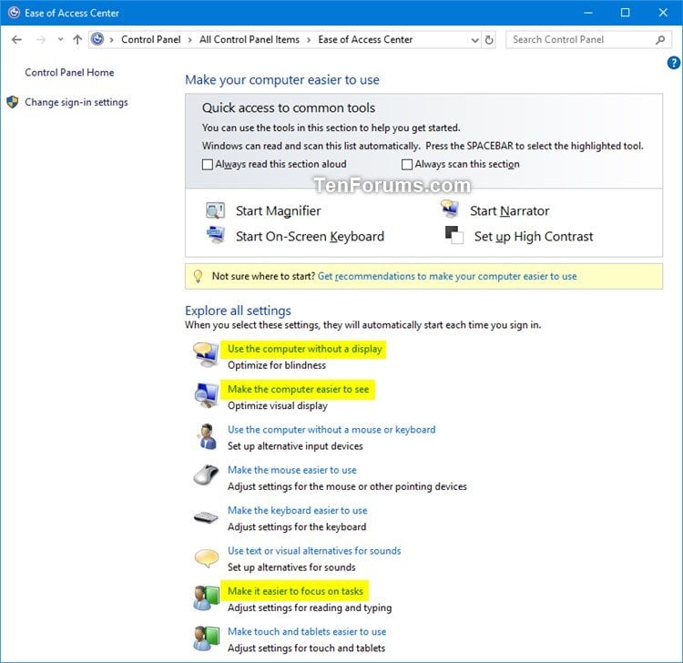Viewport: 683px width, 663px height.
Task: Open 'Get recommendations to make your computer easier to use'
Action: click(447, 276)
